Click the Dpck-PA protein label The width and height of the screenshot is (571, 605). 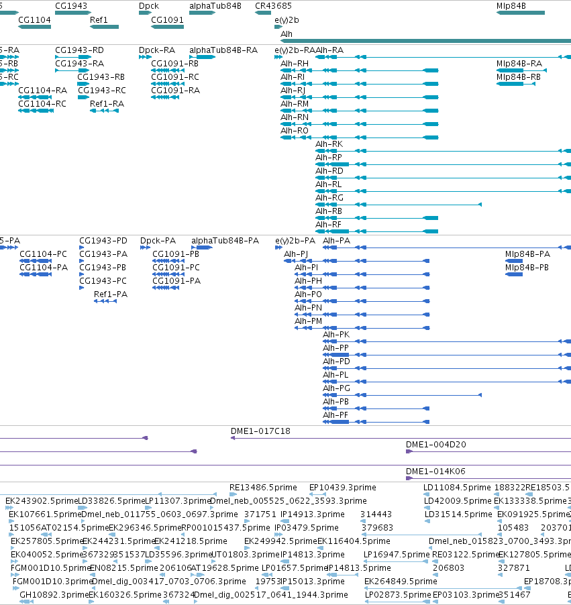[x=158, y=241]
